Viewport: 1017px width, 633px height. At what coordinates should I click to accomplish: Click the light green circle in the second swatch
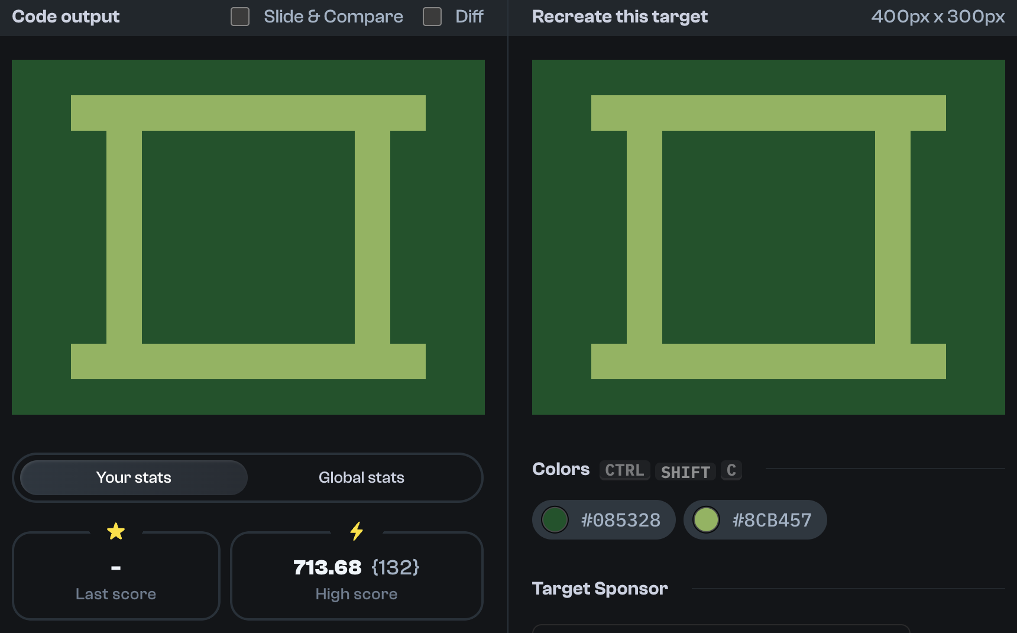[x=706, y=520]
